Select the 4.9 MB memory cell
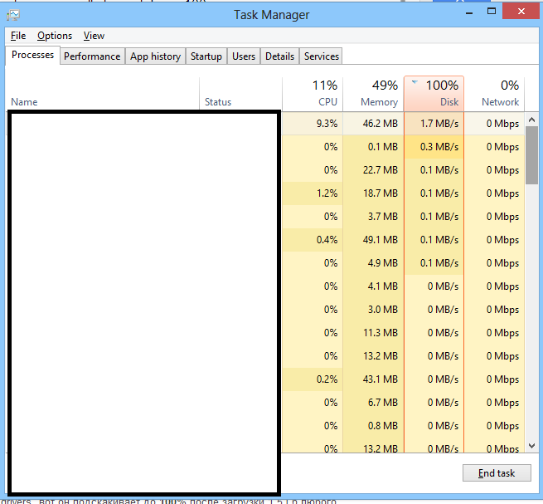The width and height of the screenshot is (543, 504). 373,263
